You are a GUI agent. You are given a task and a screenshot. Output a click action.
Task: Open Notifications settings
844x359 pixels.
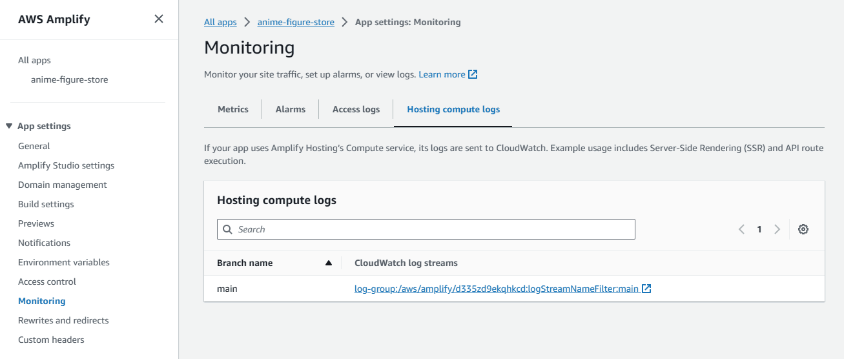45,243
